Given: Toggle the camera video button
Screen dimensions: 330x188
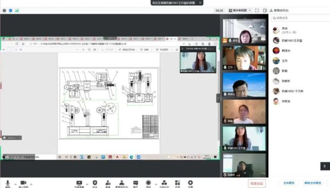Looking at the screenshot, I should 23,184.
